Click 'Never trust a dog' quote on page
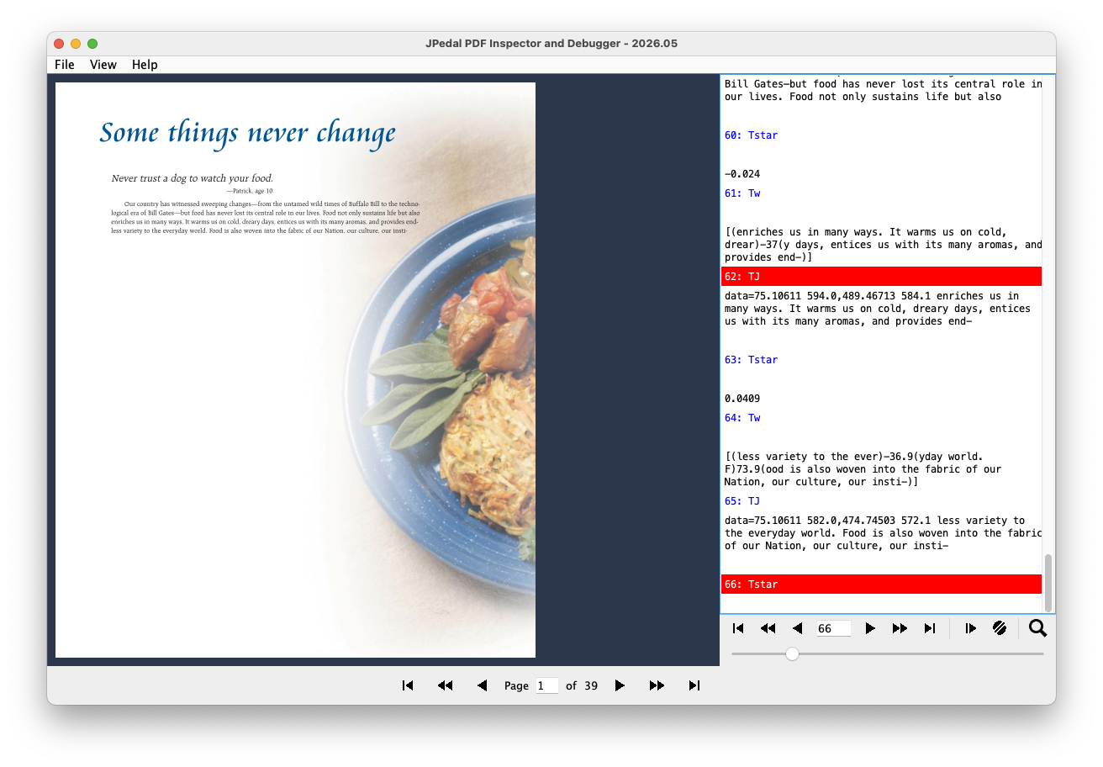 tap(193, 178)
